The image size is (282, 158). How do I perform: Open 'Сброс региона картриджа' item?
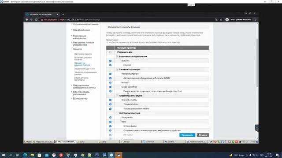(81, 79)
